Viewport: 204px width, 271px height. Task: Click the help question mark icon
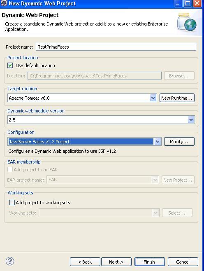click(10, 261)
